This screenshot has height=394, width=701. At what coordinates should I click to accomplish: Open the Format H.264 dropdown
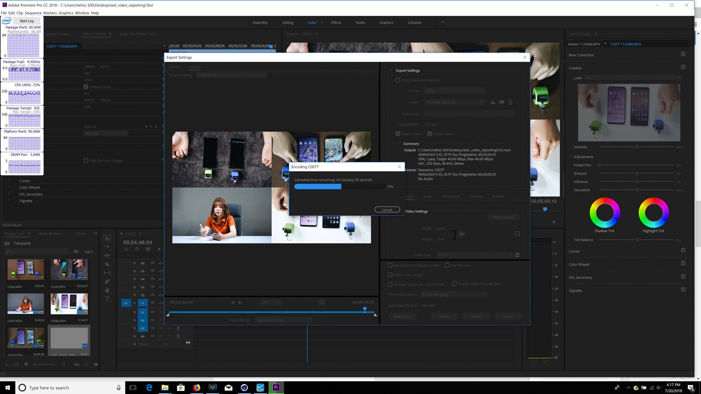coord(454,91)
